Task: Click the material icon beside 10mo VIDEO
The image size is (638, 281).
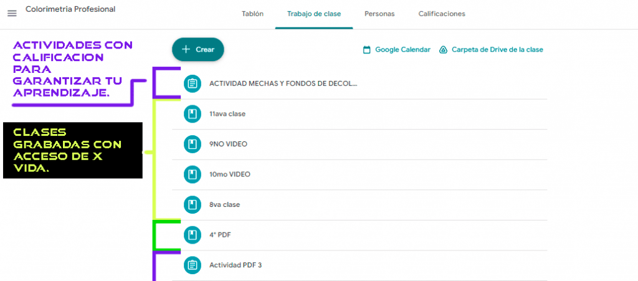Action: (x=193, y=174)
